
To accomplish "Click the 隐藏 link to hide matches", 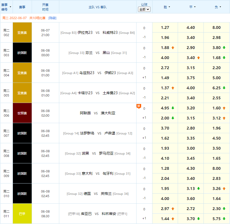I will click(52, 18).
